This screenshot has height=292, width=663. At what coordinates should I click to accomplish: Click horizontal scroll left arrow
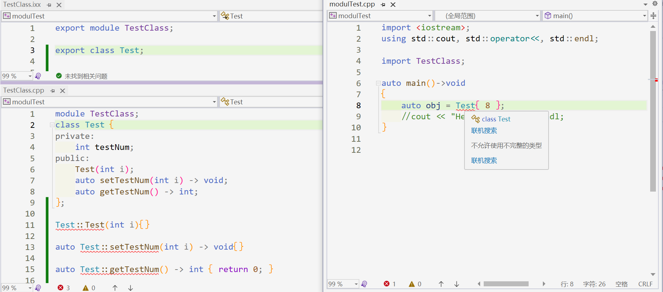tap(479, 284)
